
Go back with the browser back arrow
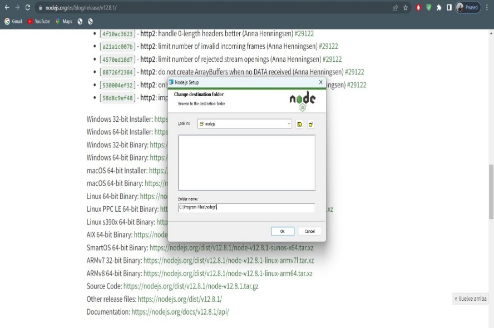click(7, 8)
